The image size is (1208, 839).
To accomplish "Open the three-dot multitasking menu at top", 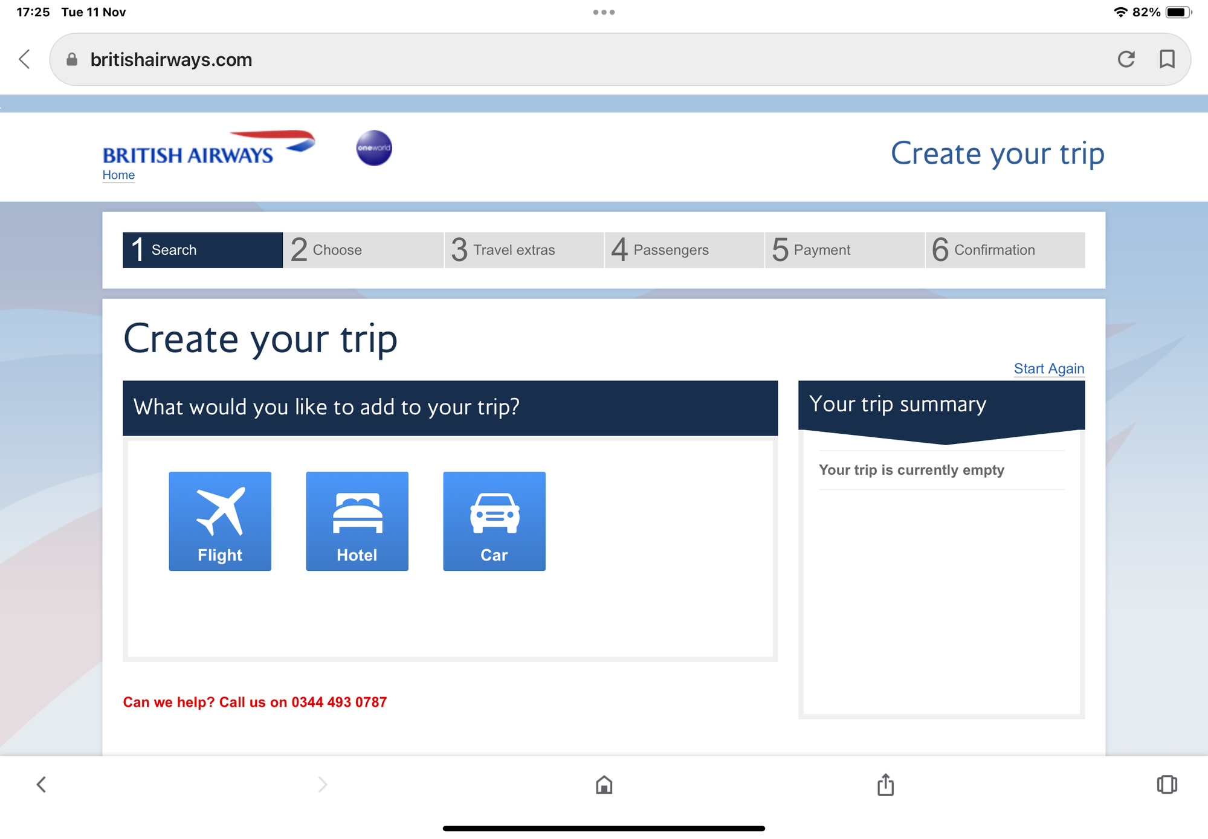I will 604,12.
